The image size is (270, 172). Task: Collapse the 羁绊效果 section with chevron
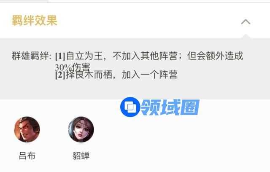[x=246, y=21]
